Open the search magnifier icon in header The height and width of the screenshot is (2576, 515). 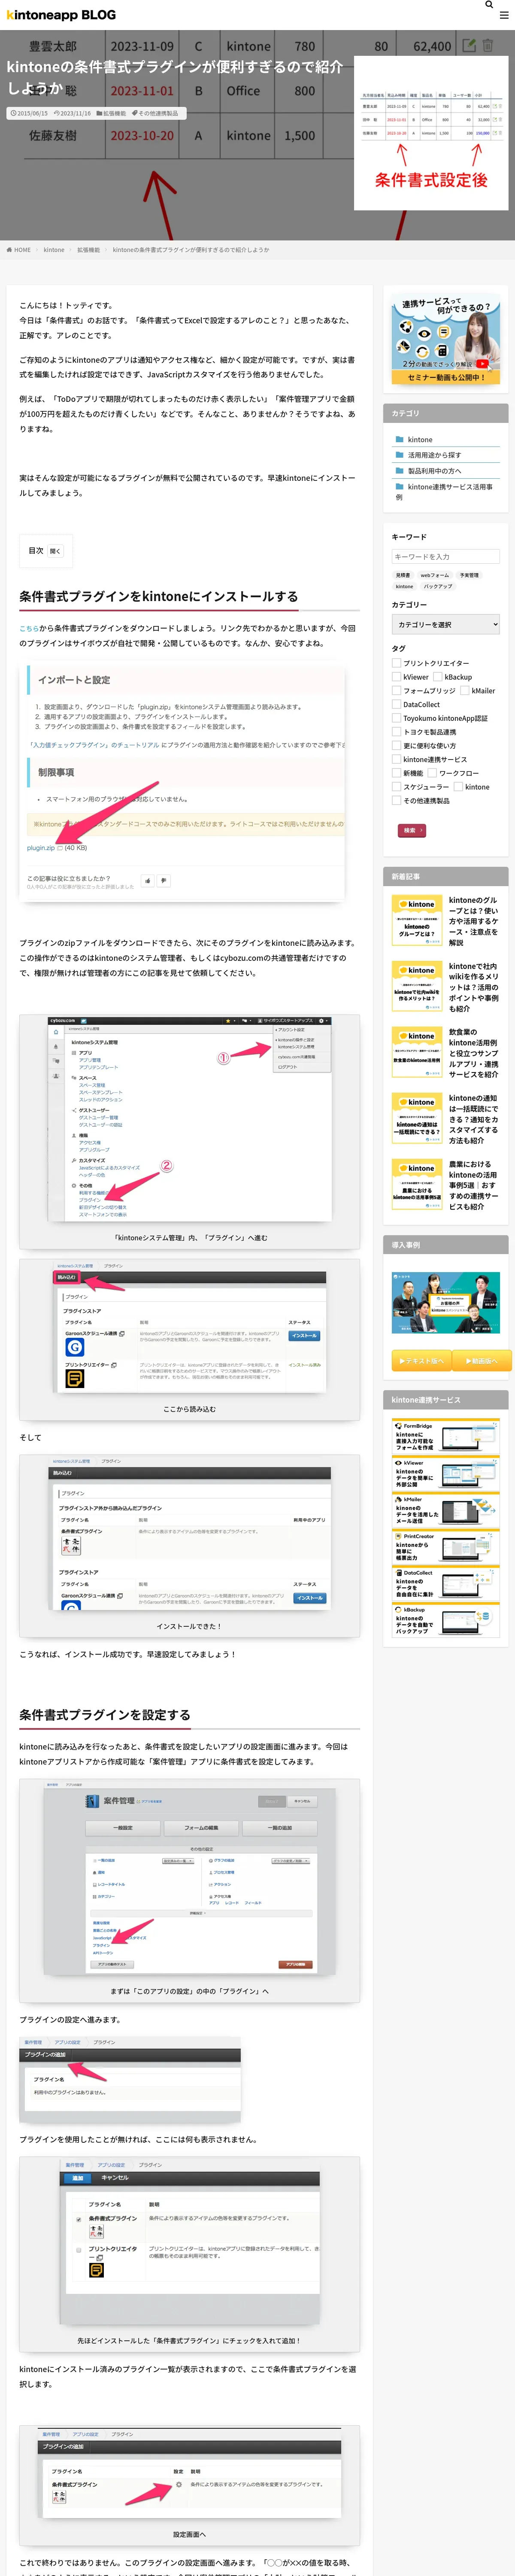coord(489,5)
